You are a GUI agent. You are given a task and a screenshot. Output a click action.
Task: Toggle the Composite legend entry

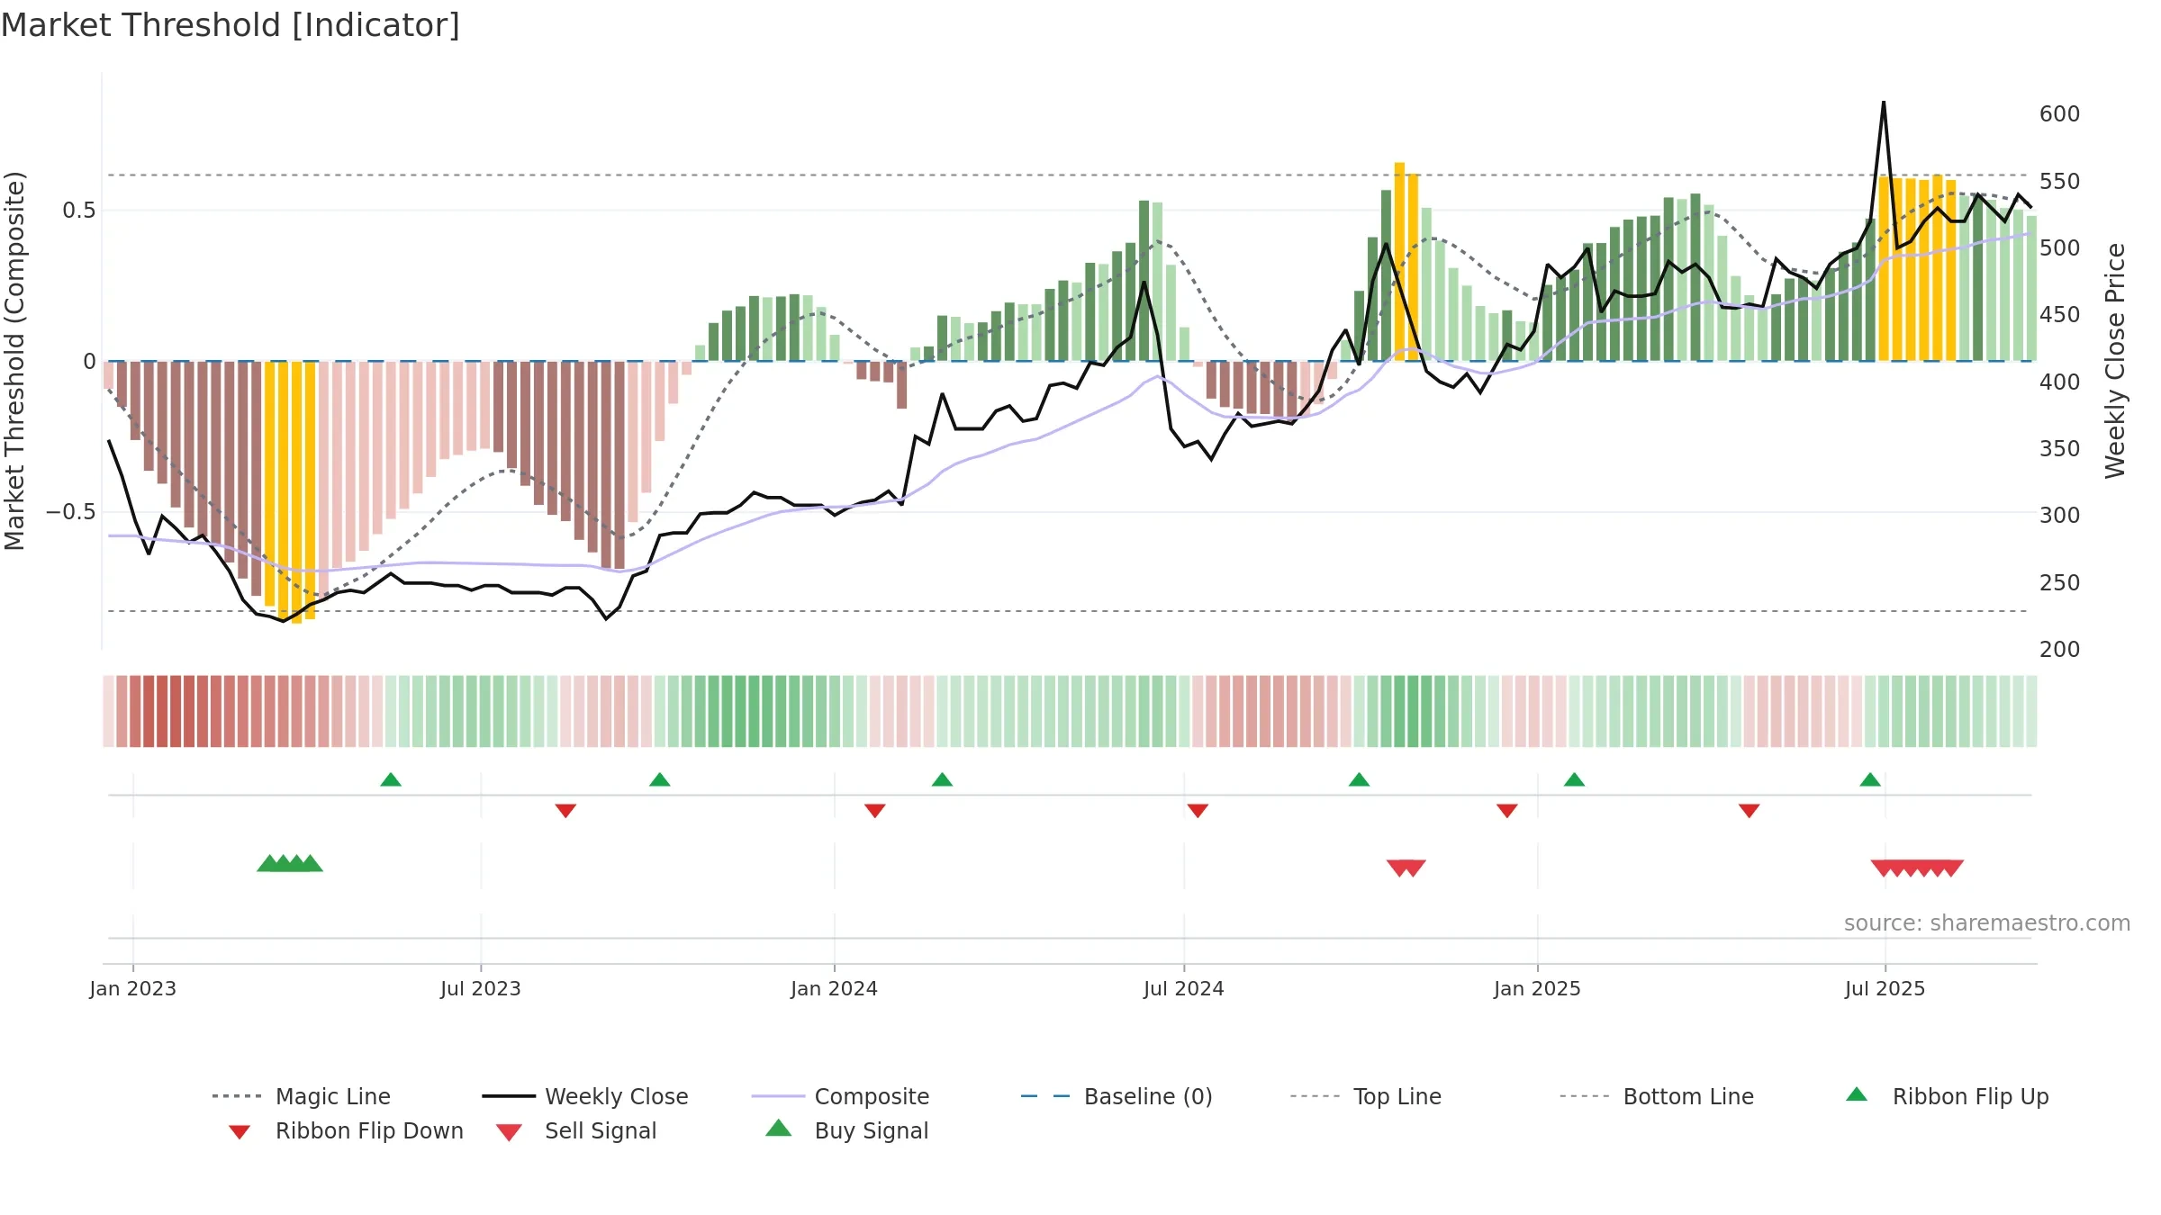click(840, 1096)
